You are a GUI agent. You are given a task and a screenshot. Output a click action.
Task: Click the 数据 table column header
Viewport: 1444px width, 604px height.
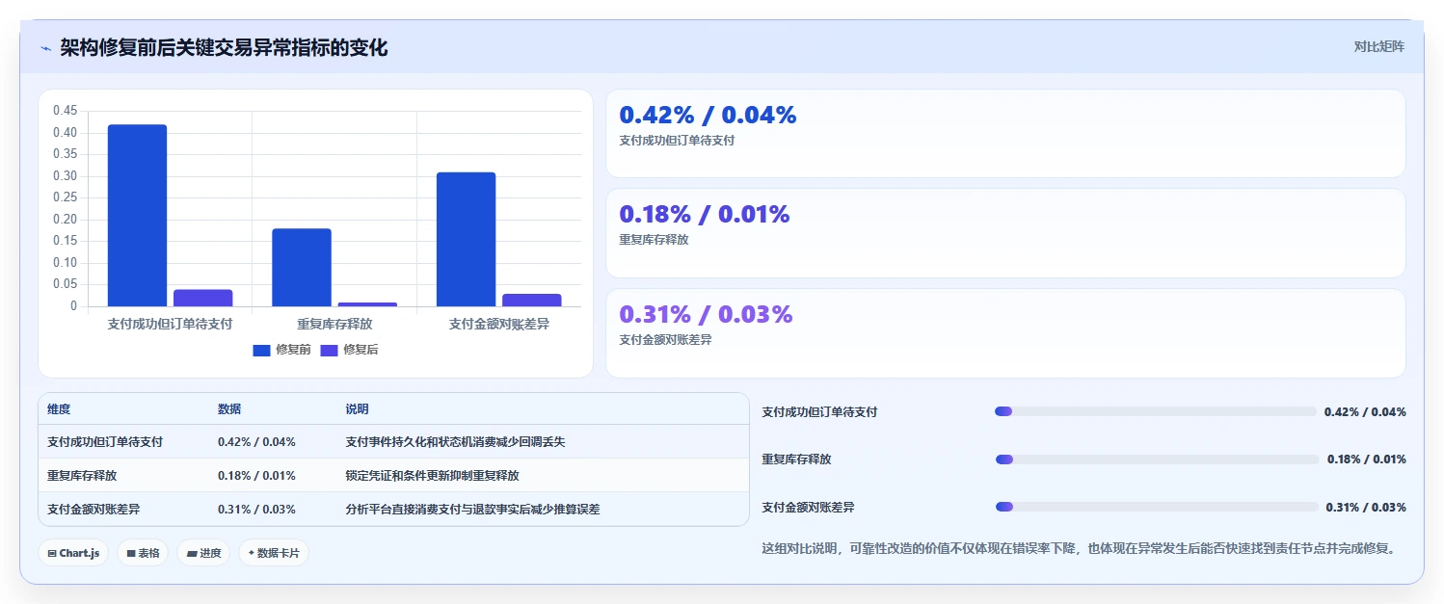[229, 409]
